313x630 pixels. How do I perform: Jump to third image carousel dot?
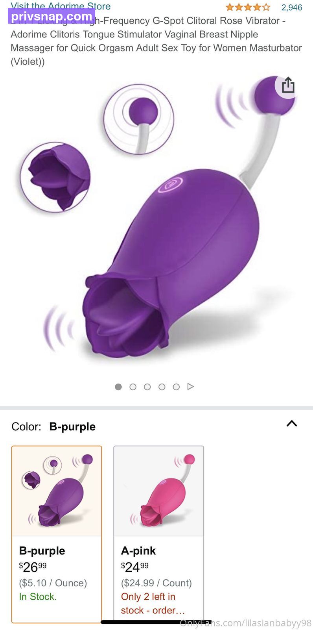pyautogui.click(x=147, y=387)
